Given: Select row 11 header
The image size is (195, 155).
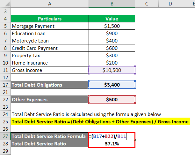Looking at the screenshot, I should 5,70.
